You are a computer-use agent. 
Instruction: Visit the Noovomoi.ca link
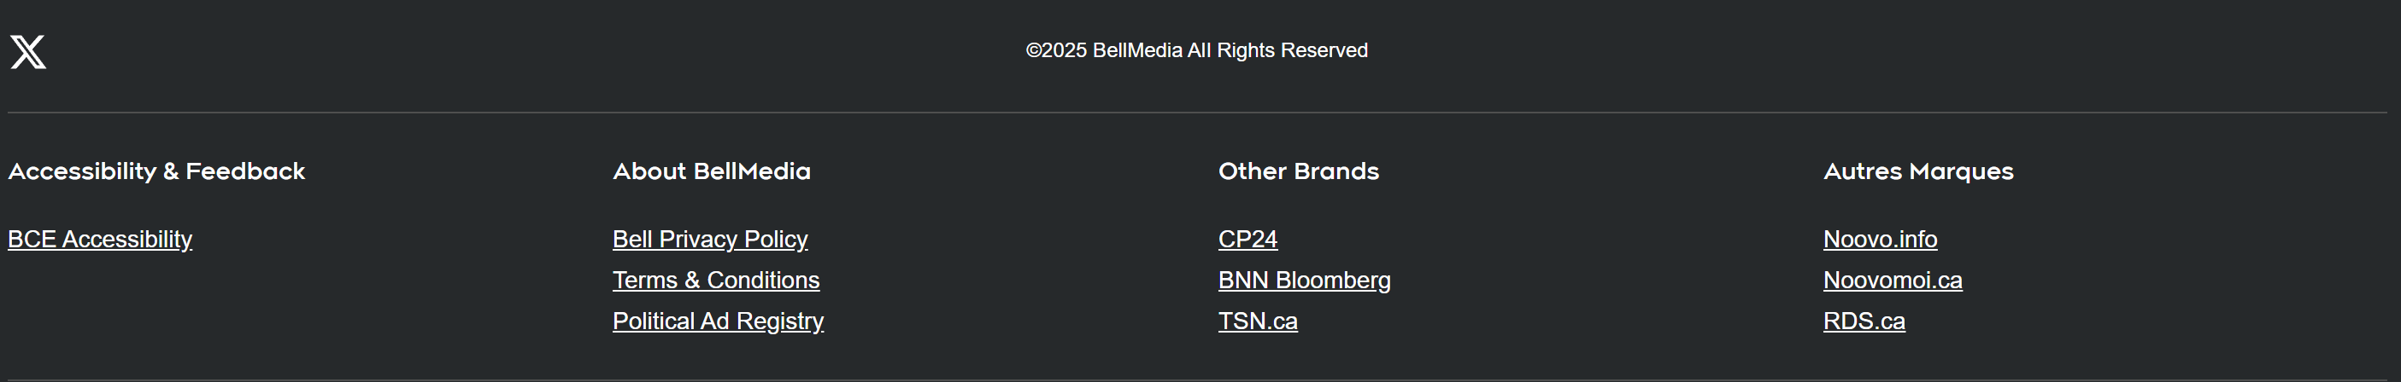click(1892, 281)
